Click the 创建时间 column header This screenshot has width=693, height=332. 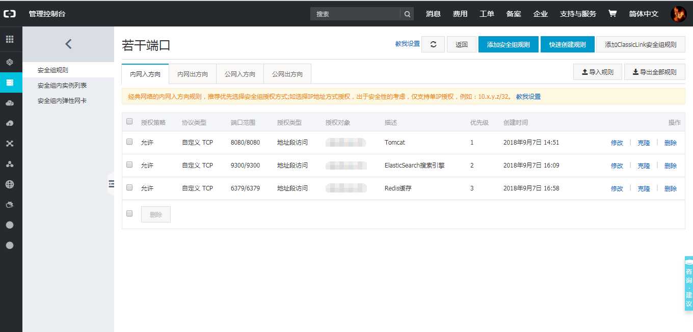pyautogui.click(x=516, y=123)
